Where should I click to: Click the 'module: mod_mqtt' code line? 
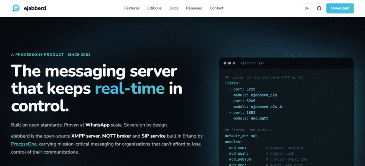[251, 118]
